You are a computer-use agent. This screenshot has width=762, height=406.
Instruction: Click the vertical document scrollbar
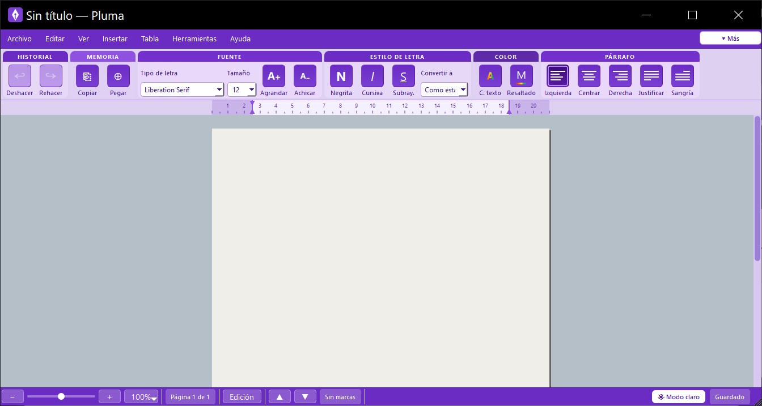(757, 189)
